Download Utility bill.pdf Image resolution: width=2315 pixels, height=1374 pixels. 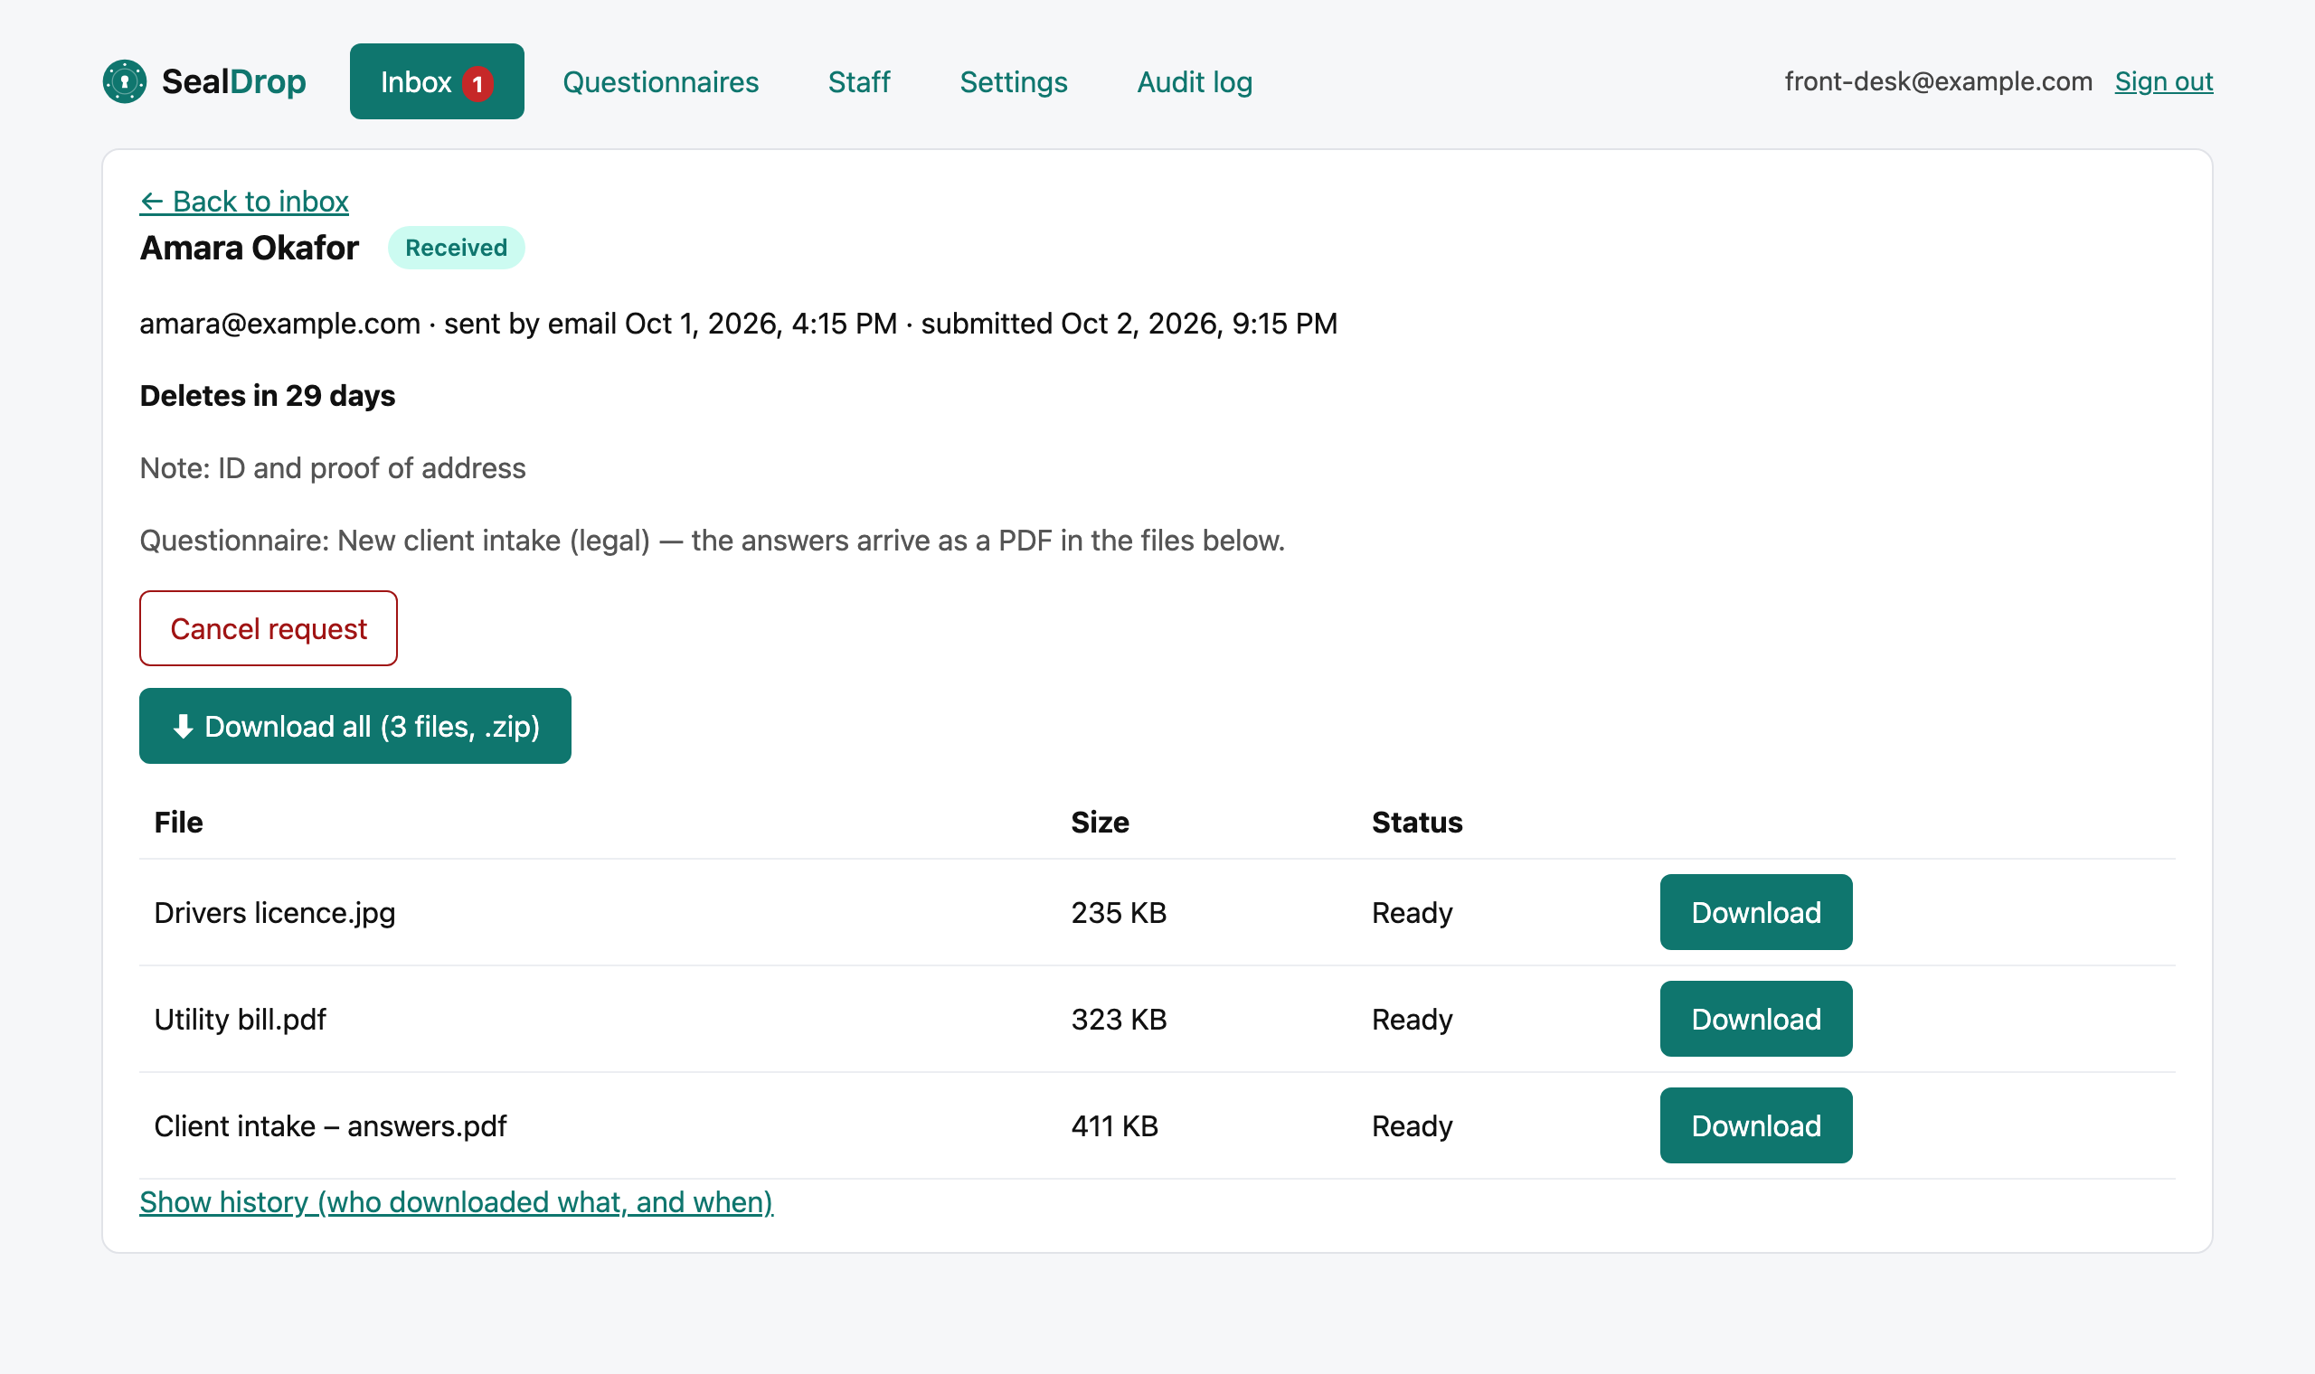(1756, 1019)
